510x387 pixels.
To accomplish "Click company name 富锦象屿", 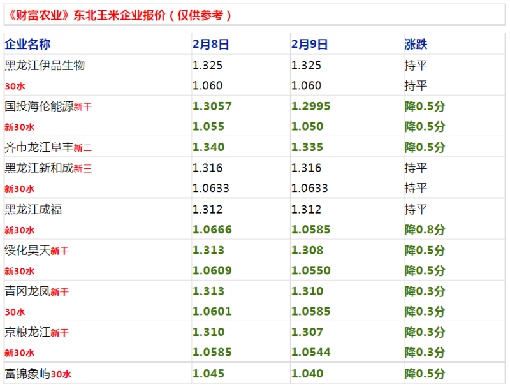I will (27, 373).
